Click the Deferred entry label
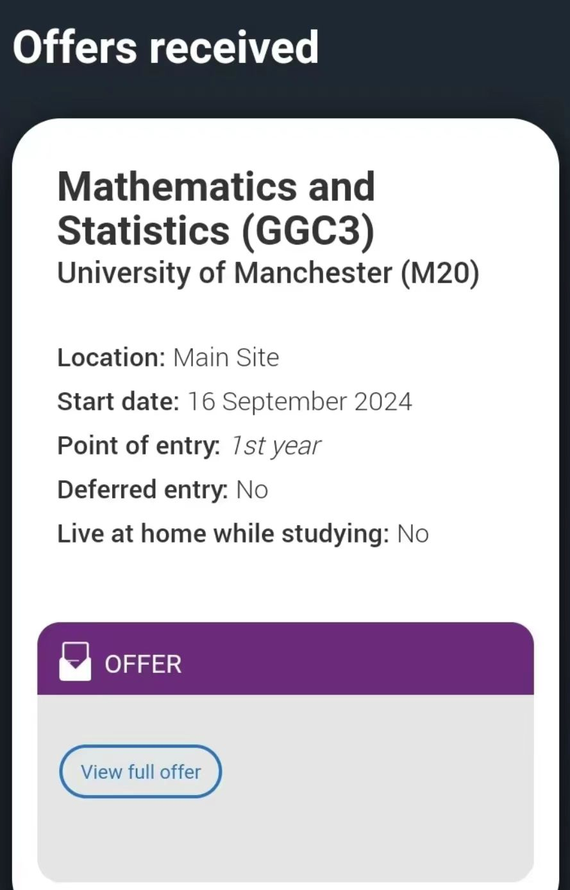570x890 pixels. tap(142, 490)
